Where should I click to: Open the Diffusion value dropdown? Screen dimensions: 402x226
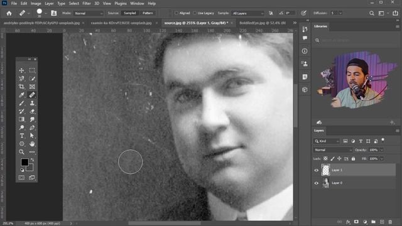340,13
